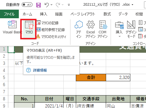Select the cell showing 2,320
146x108 pixels.
pos(118,78)
